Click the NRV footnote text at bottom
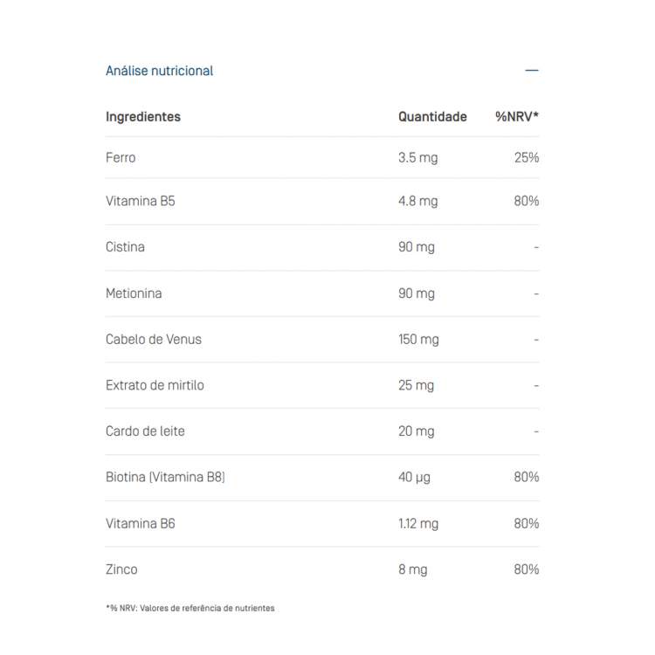Image resolution: width=655 pixels, height=655 pixels. (190, 608)
